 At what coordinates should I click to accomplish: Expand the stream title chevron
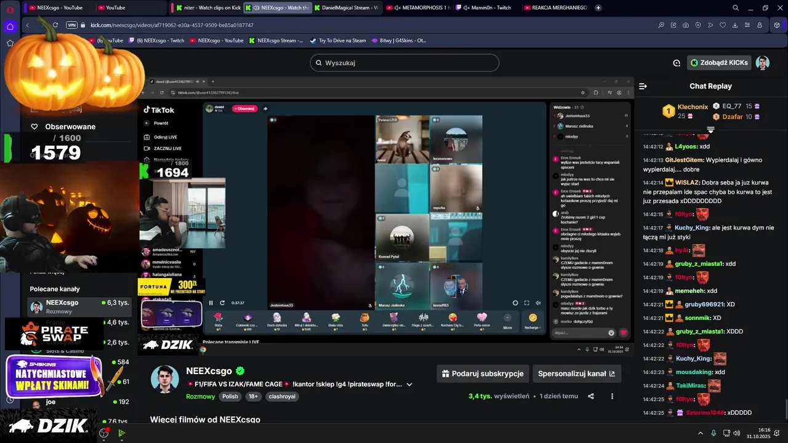click(x=409, y=385)
